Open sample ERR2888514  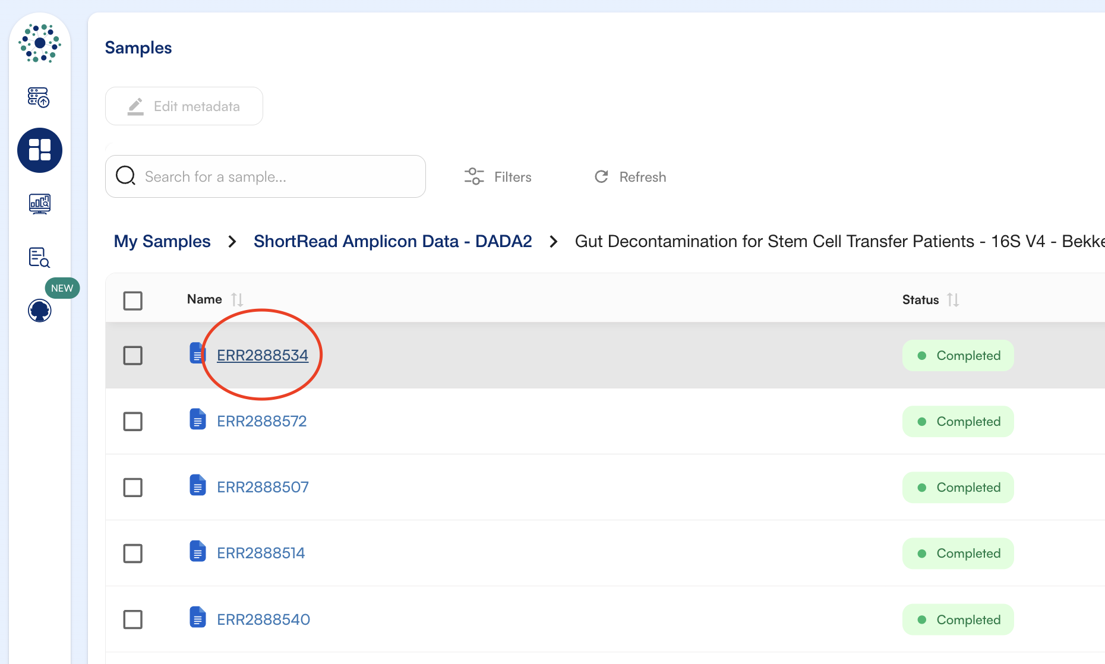(x=261, y=553)
